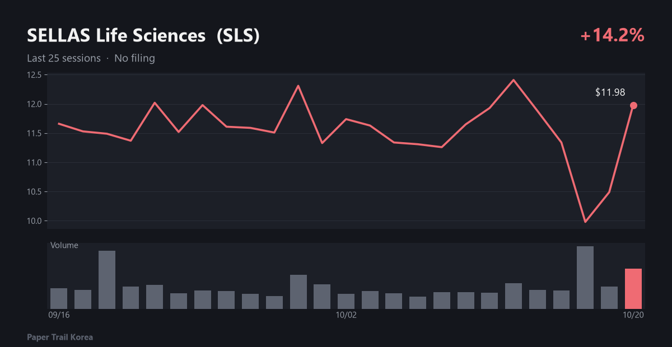The width and height of the screenshot is (672, 347).
Task: Click the 11.5 y-axis label
Action: 34,133
